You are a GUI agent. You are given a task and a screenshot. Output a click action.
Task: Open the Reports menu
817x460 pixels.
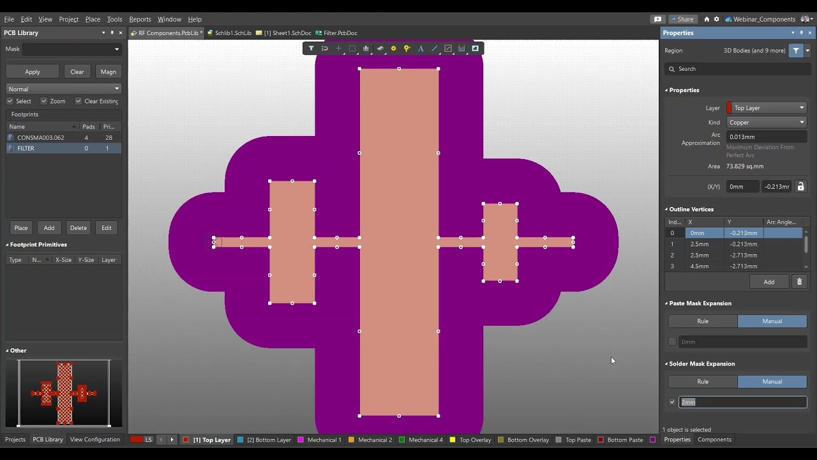click(140, 19)
